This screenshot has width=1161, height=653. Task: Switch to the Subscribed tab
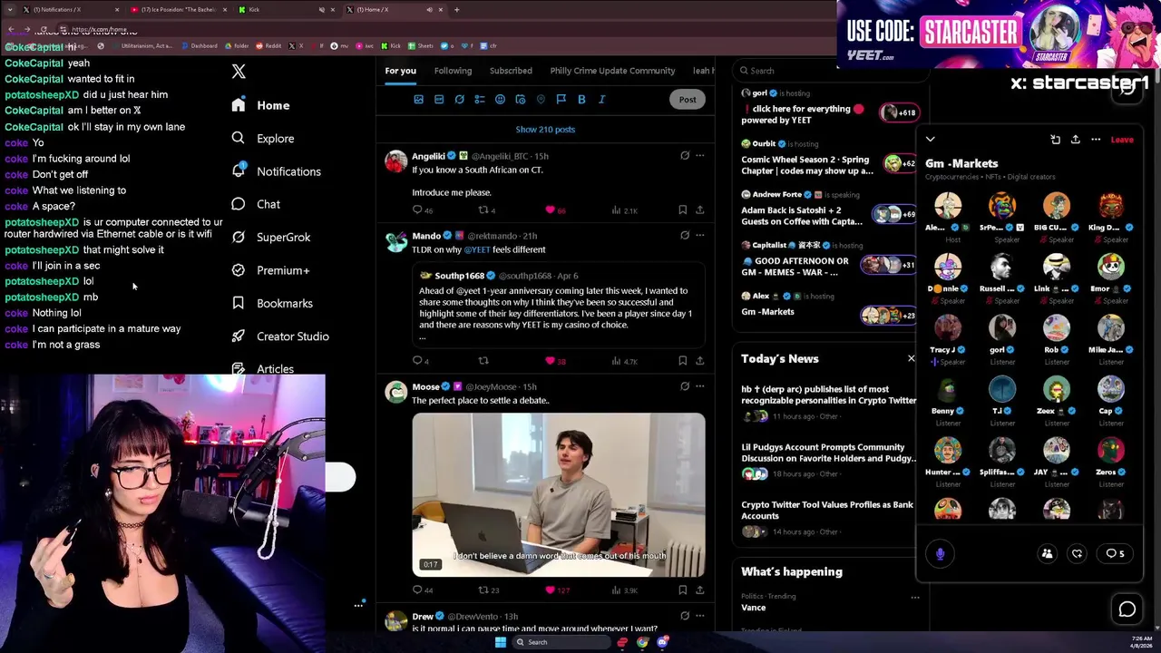[x=511, y=71]
